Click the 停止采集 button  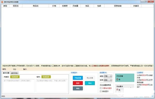click(x=90, y=78)
